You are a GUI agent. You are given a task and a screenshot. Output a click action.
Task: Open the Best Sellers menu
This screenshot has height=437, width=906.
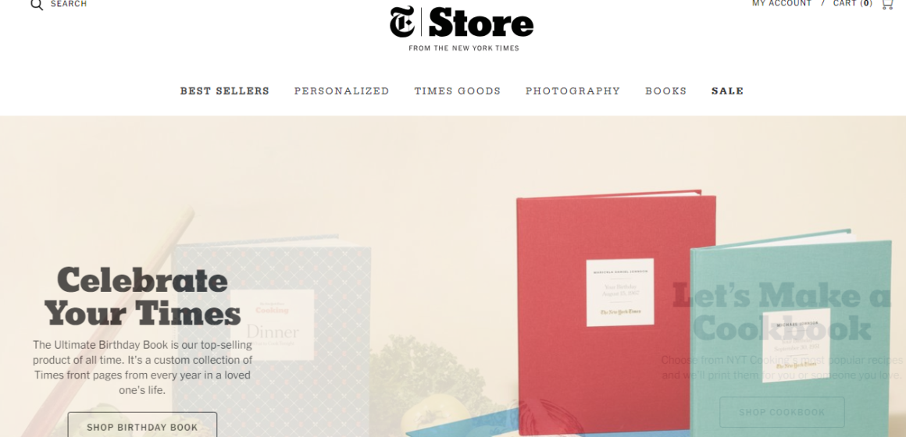pyautogui.click(x=225, y=91)
